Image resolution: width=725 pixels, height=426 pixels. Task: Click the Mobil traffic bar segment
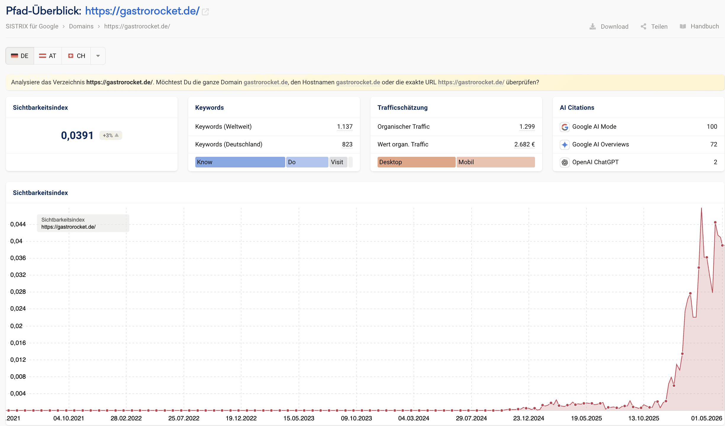click(x=496, y=162)
